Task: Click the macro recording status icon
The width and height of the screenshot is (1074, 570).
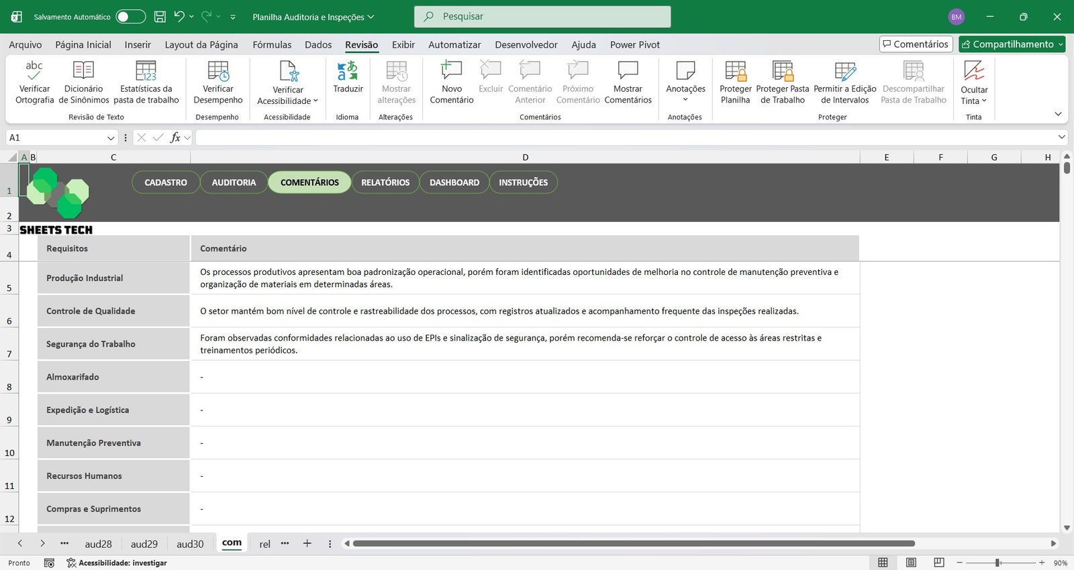Action: coord(49,563)
